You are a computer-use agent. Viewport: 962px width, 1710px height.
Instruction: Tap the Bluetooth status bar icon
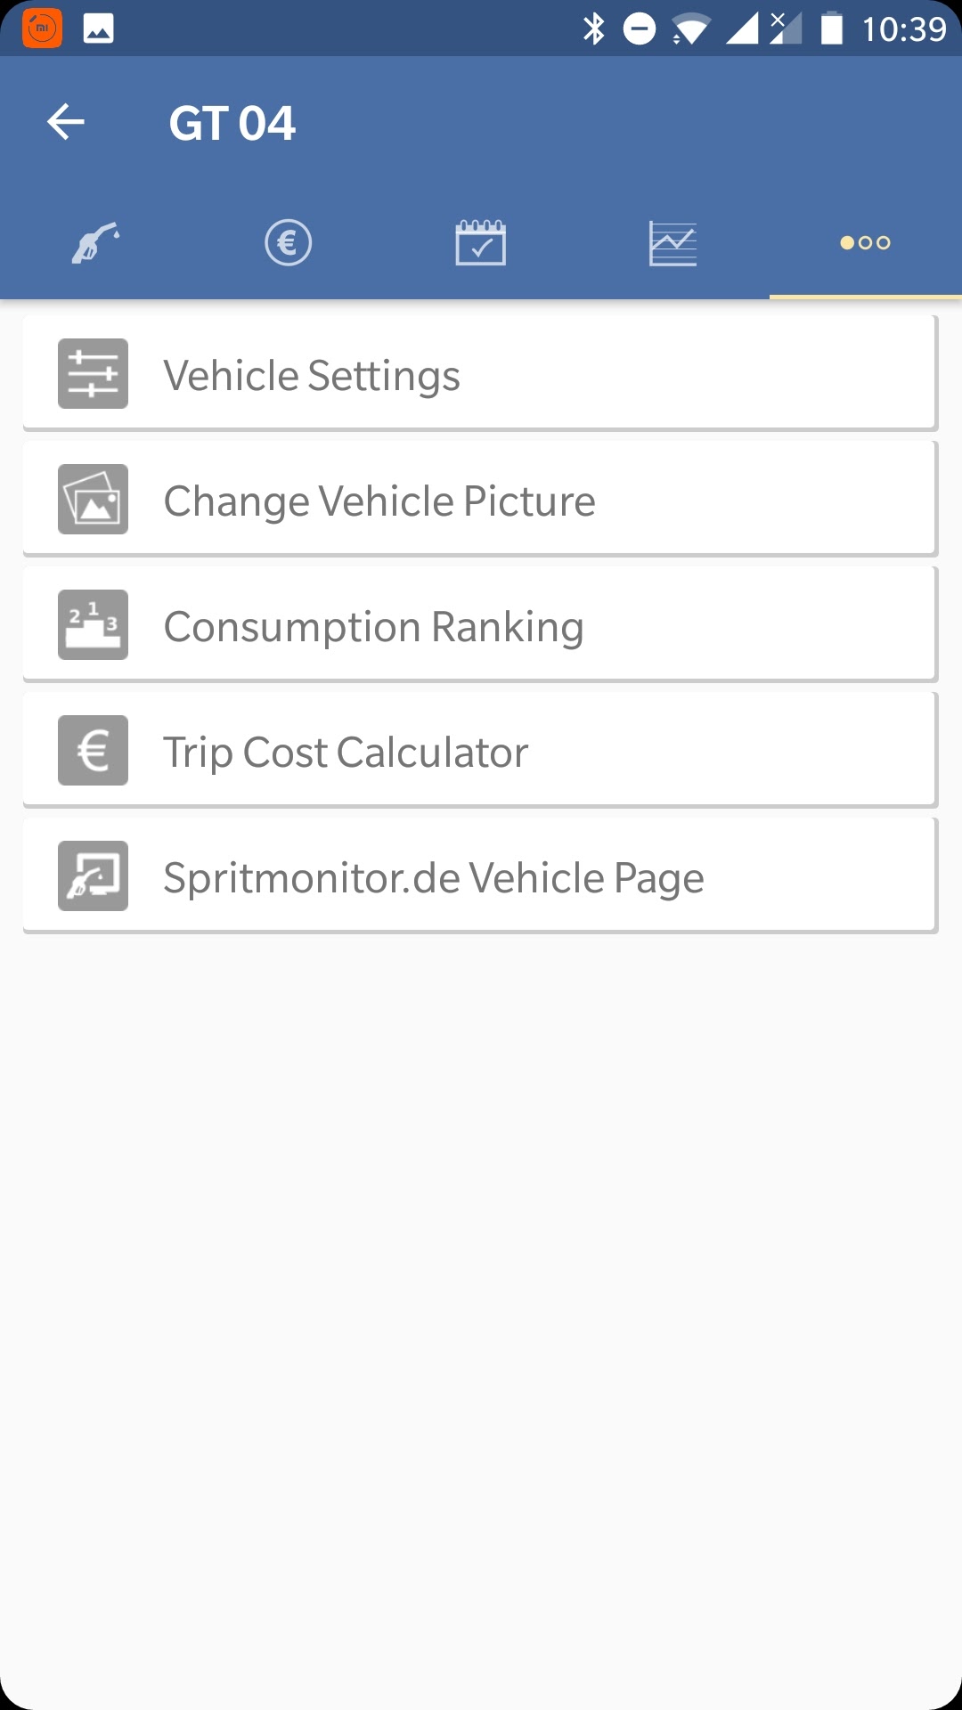coord(593,28)
